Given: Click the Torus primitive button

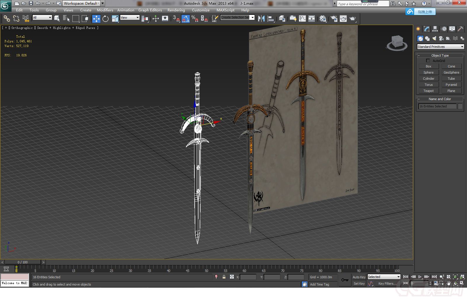Looking at the screenshot, I should 428,85.
